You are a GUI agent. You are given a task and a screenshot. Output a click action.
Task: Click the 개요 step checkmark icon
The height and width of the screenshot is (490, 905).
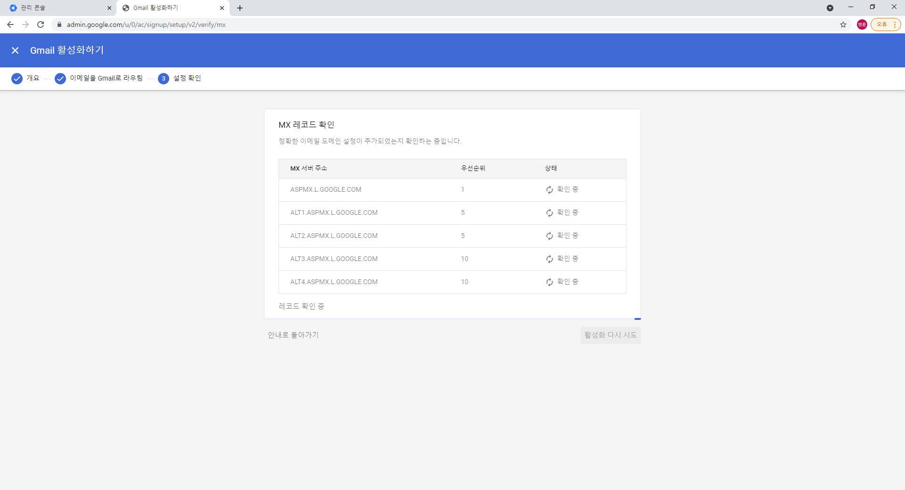[x=17, y=79]
